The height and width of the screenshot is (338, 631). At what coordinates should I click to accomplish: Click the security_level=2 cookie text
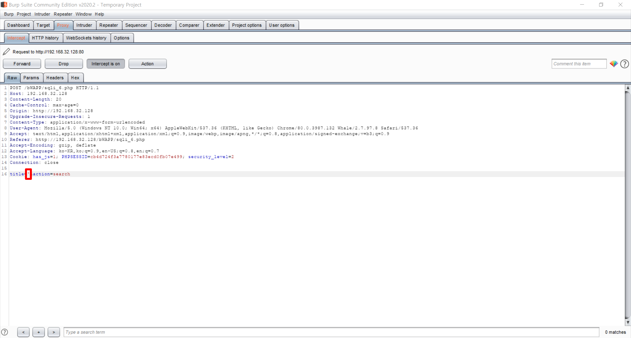coord(211,157)
